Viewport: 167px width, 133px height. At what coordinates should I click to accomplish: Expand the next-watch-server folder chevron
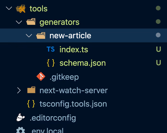coord(19,90)
